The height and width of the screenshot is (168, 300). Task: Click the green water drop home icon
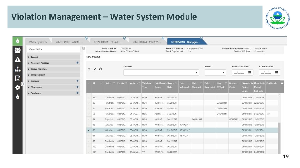tap(17, 41)
